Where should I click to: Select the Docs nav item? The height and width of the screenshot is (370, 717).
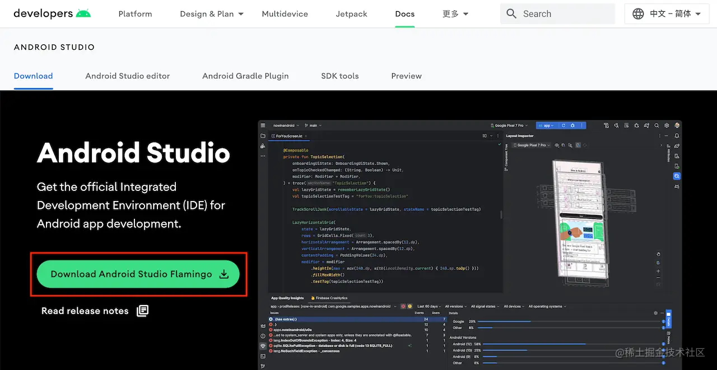(404, 14)
